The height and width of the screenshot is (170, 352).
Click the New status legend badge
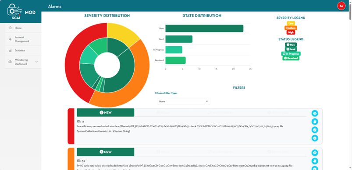pos(291,45)
